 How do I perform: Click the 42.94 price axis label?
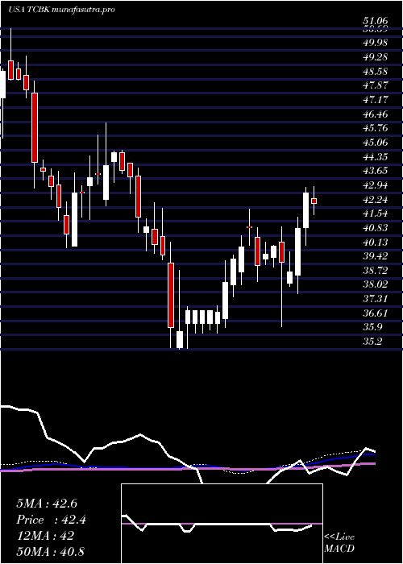coord(375,185)
